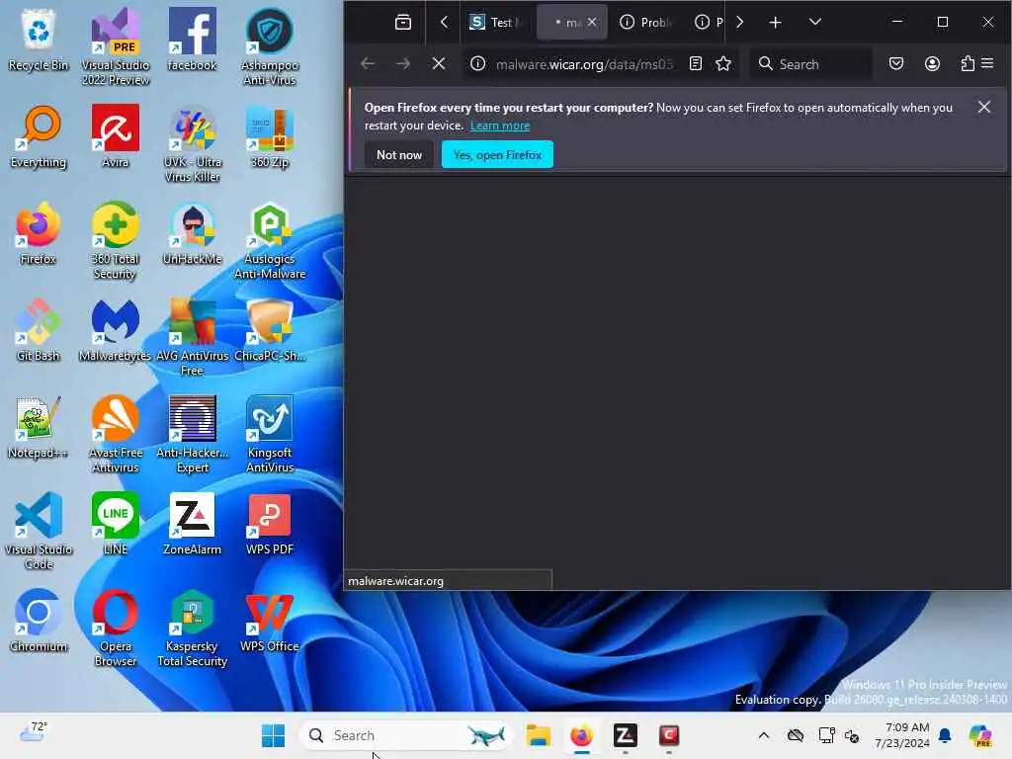Switch to the Test tab

click(496, 23)
